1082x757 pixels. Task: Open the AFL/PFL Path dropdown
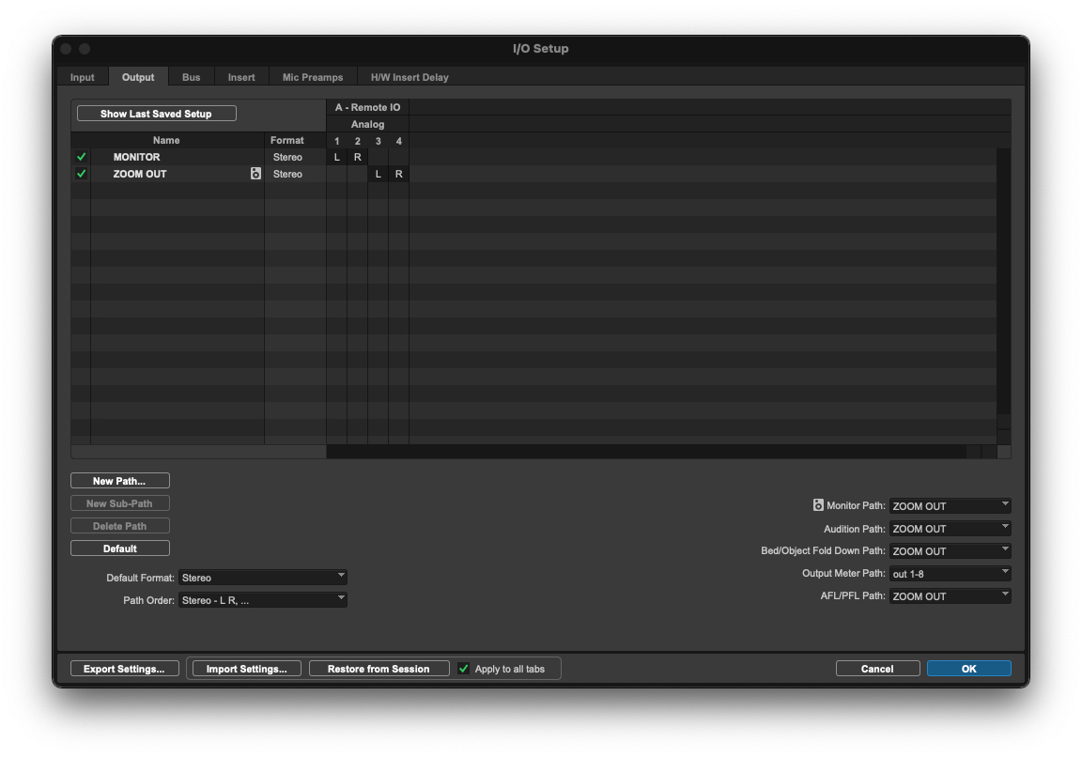click(950, 596)
